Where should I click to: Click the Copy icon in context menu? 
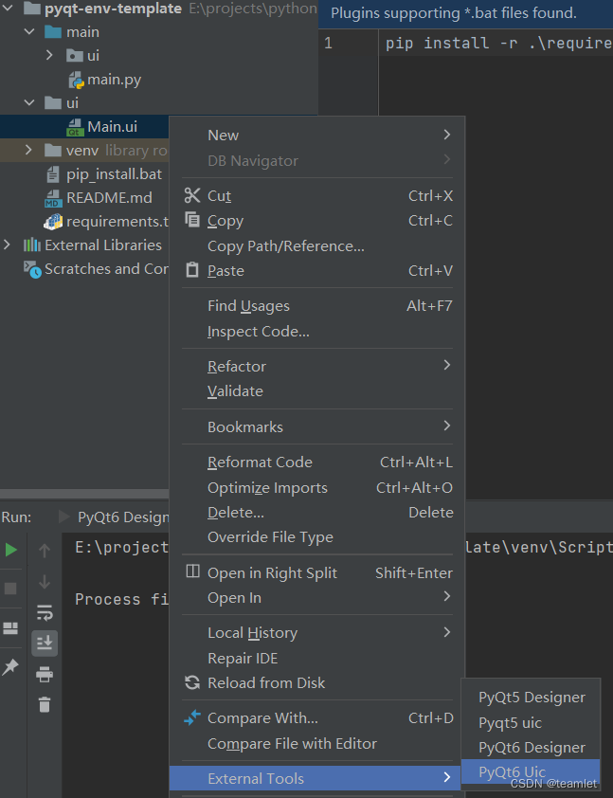[191, 220]
